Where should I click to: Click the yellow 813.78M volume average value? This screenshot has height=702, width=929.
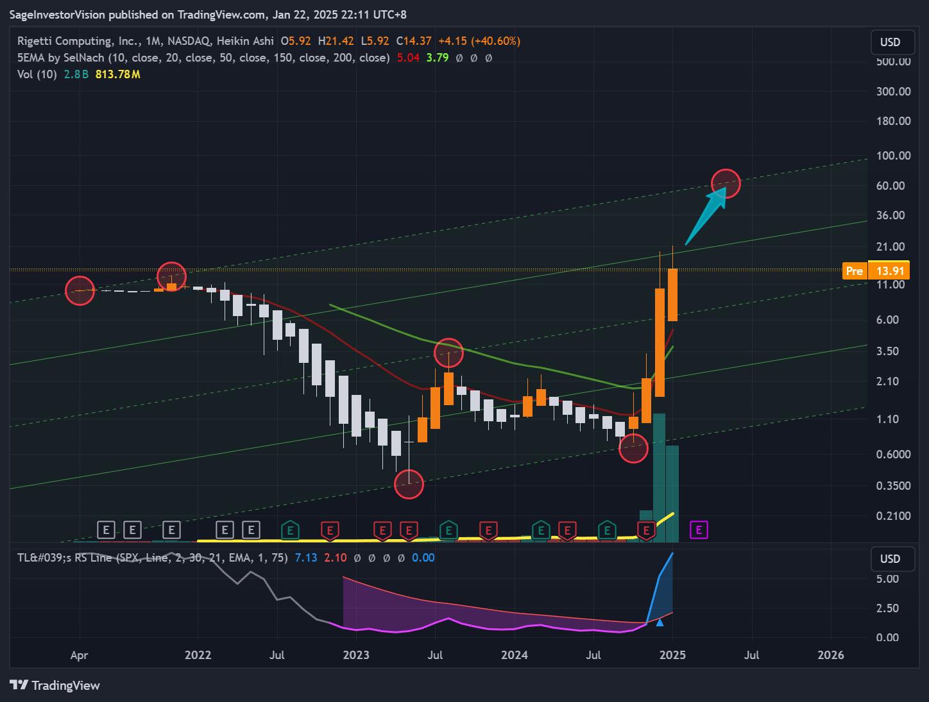pyautogui.click(x=118, y=74)
